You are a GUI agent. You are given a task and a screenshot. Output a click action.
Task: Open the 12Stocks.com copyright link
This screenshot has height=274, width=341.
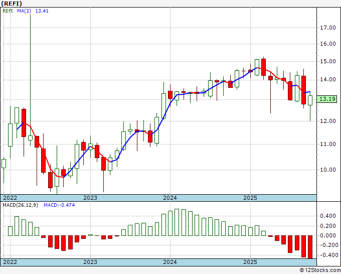320,270
